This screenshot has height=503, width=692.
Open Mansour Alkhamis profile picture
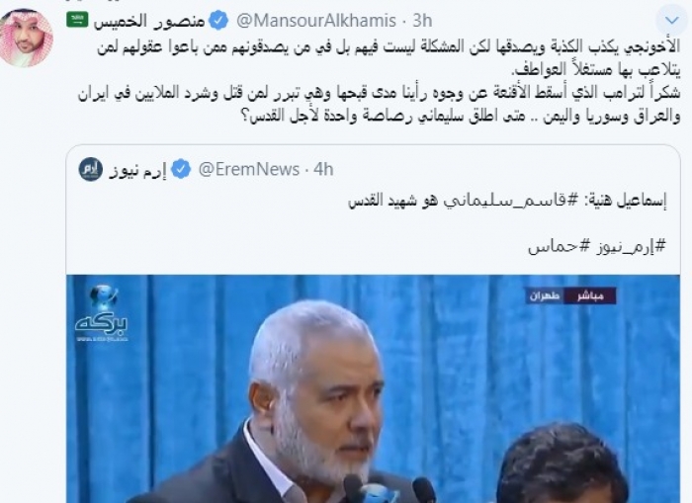(x=27, y=38)
